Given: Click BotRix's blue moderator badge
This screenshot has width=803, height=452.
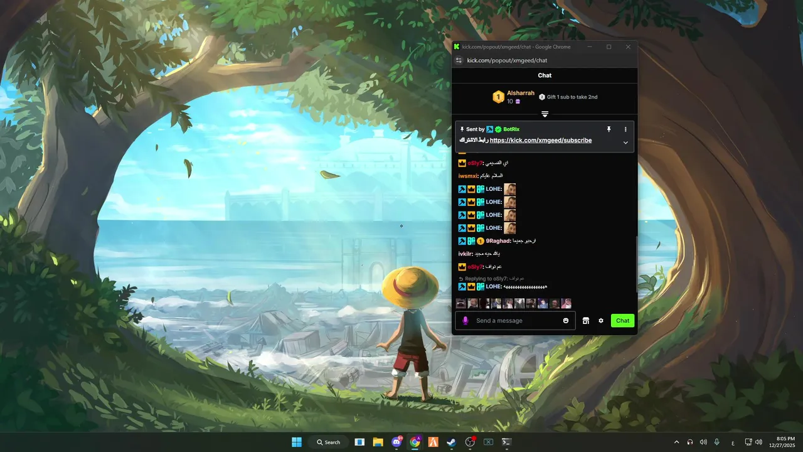Looking at the screenshot, I should pyautogui.click(x=490, y=129).
